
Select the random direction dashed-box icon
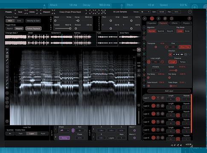(x=186, y=54)
